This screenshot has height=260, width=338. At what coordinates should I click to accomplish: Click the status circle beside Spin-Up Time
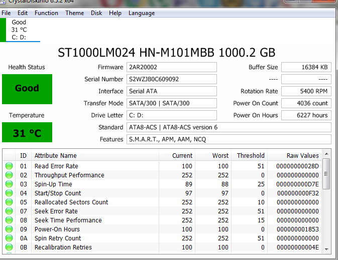pos(9,184)
